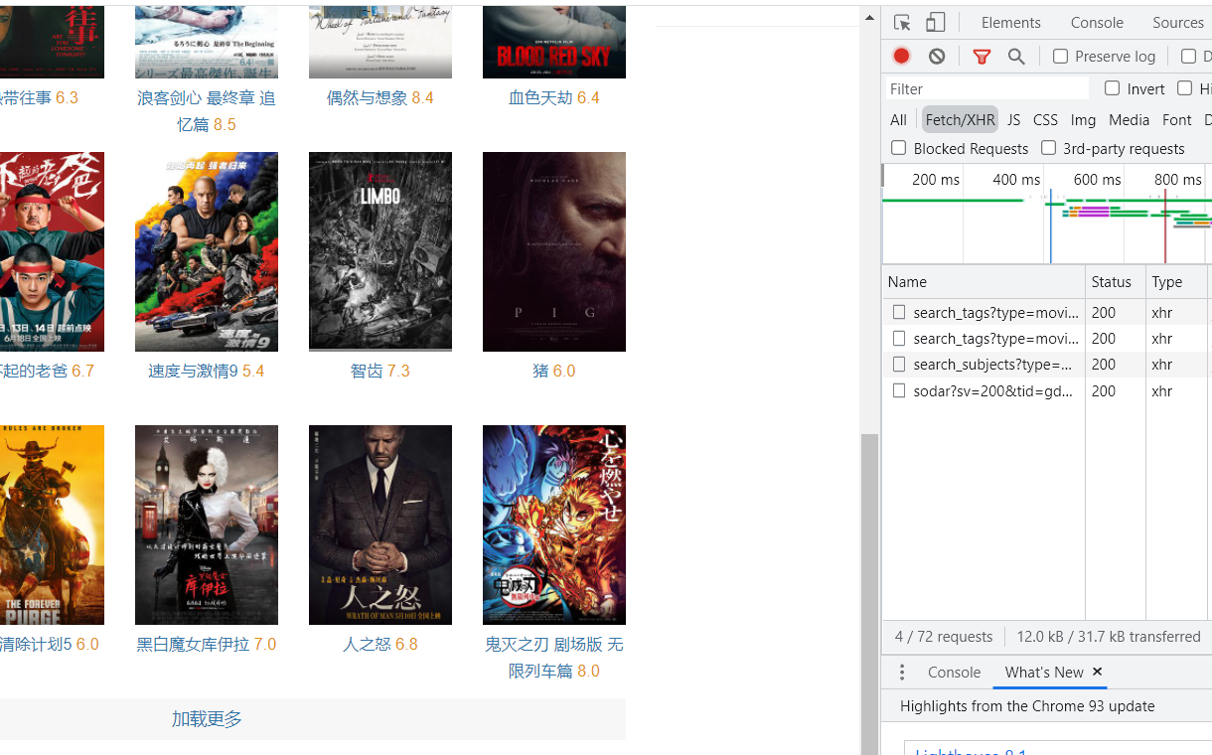This screenshot has width=1212, height=755.
Task: Filter requests by Media
Action: pos(1129,120)
